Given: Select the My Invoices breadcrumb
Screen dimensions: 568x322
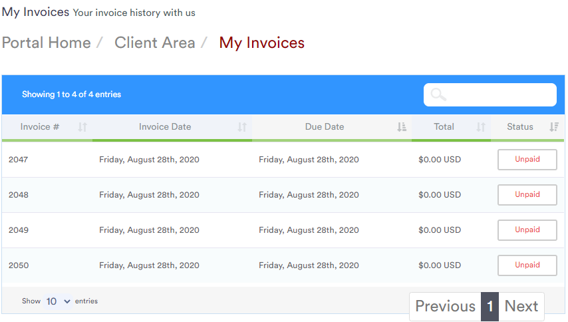Looking at the screenshot, I should pyautogui.click(x=261, y=43).
